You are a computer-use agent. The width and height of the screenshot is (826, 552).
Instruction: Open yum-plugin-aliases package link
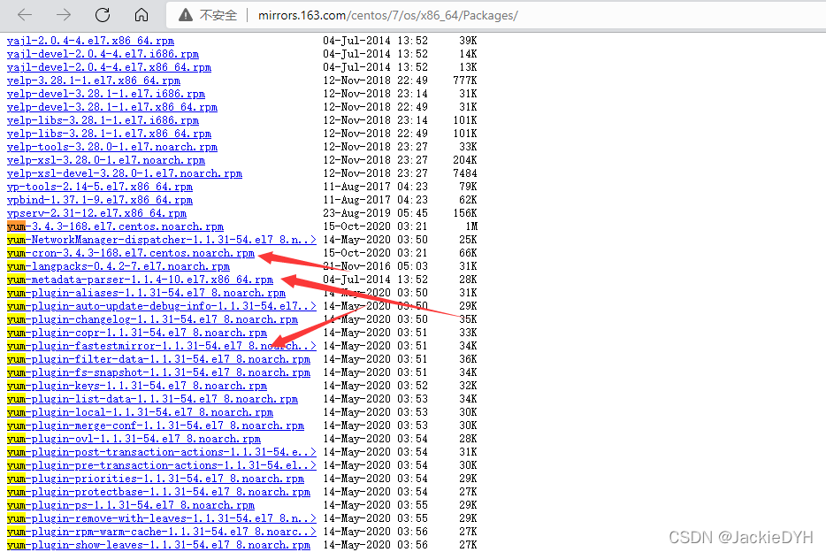tap(146, 293)
